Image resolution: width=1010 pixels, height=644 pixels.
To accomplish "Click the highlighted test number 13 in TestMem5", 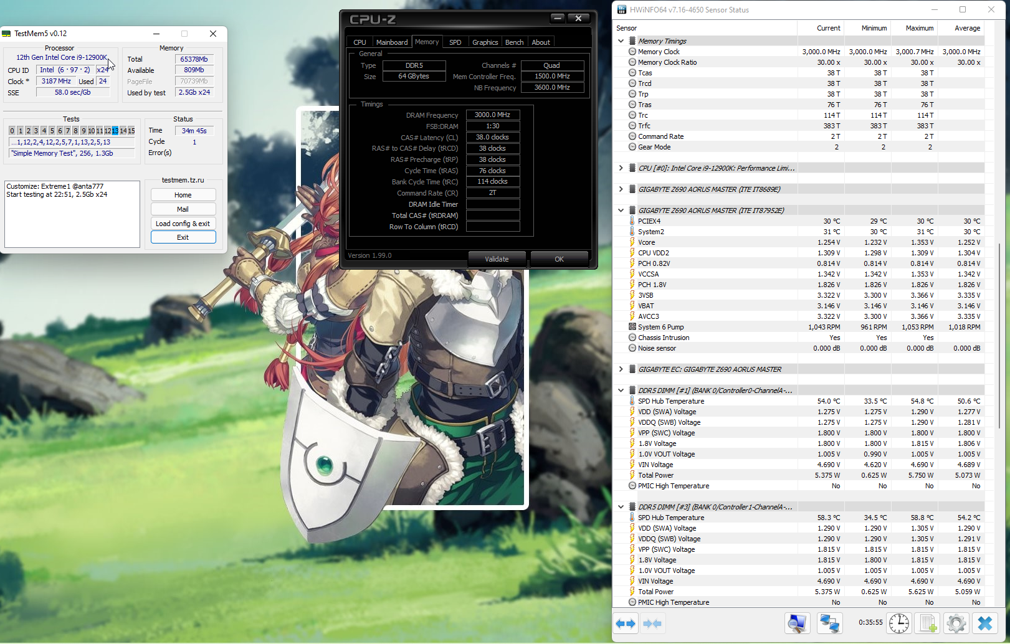I will point(115,131).
